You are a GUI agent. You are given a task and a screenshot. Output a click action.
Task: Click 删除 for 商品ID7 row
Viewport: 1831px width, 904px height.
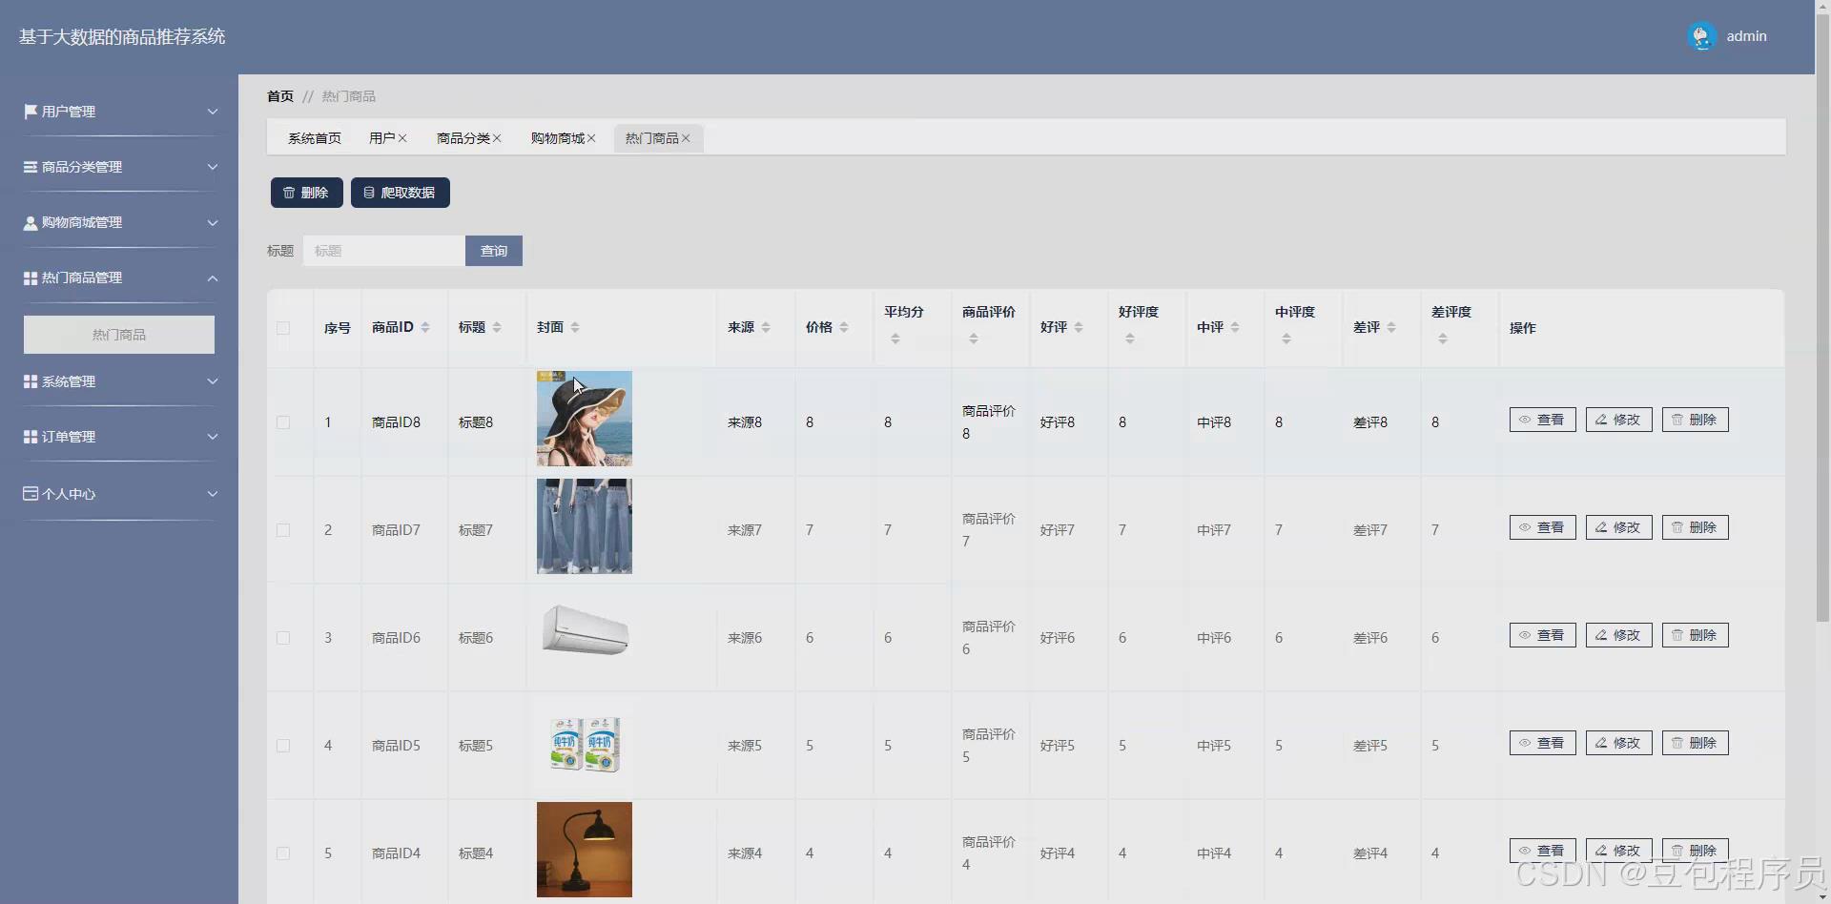pyautogui.click(x=1696, y=527)
